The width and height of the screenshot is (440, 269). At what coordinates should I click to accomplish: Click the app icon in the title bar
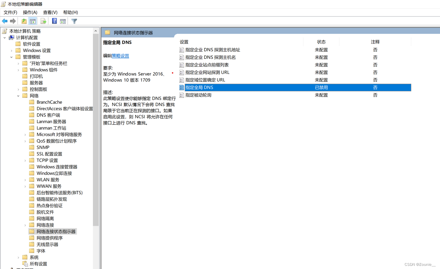coord(3,4)
